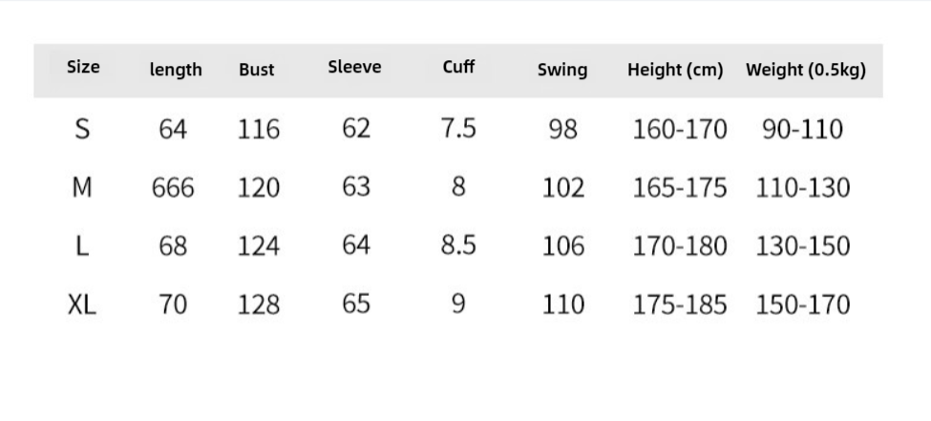Select the Cuff column header
This screenshot has height=421, width=931.
pyautogui.click(x=458, y=67)
